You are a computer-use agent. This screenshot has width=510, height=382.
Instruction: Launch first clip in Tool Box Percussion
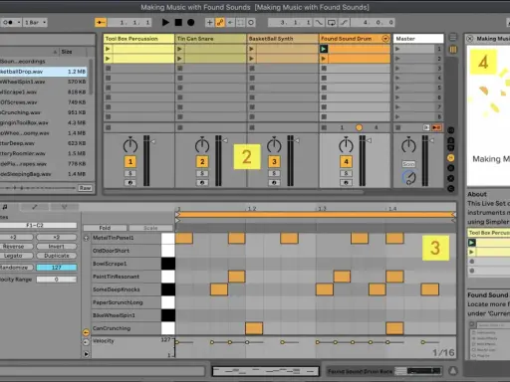tap(108, 49)
